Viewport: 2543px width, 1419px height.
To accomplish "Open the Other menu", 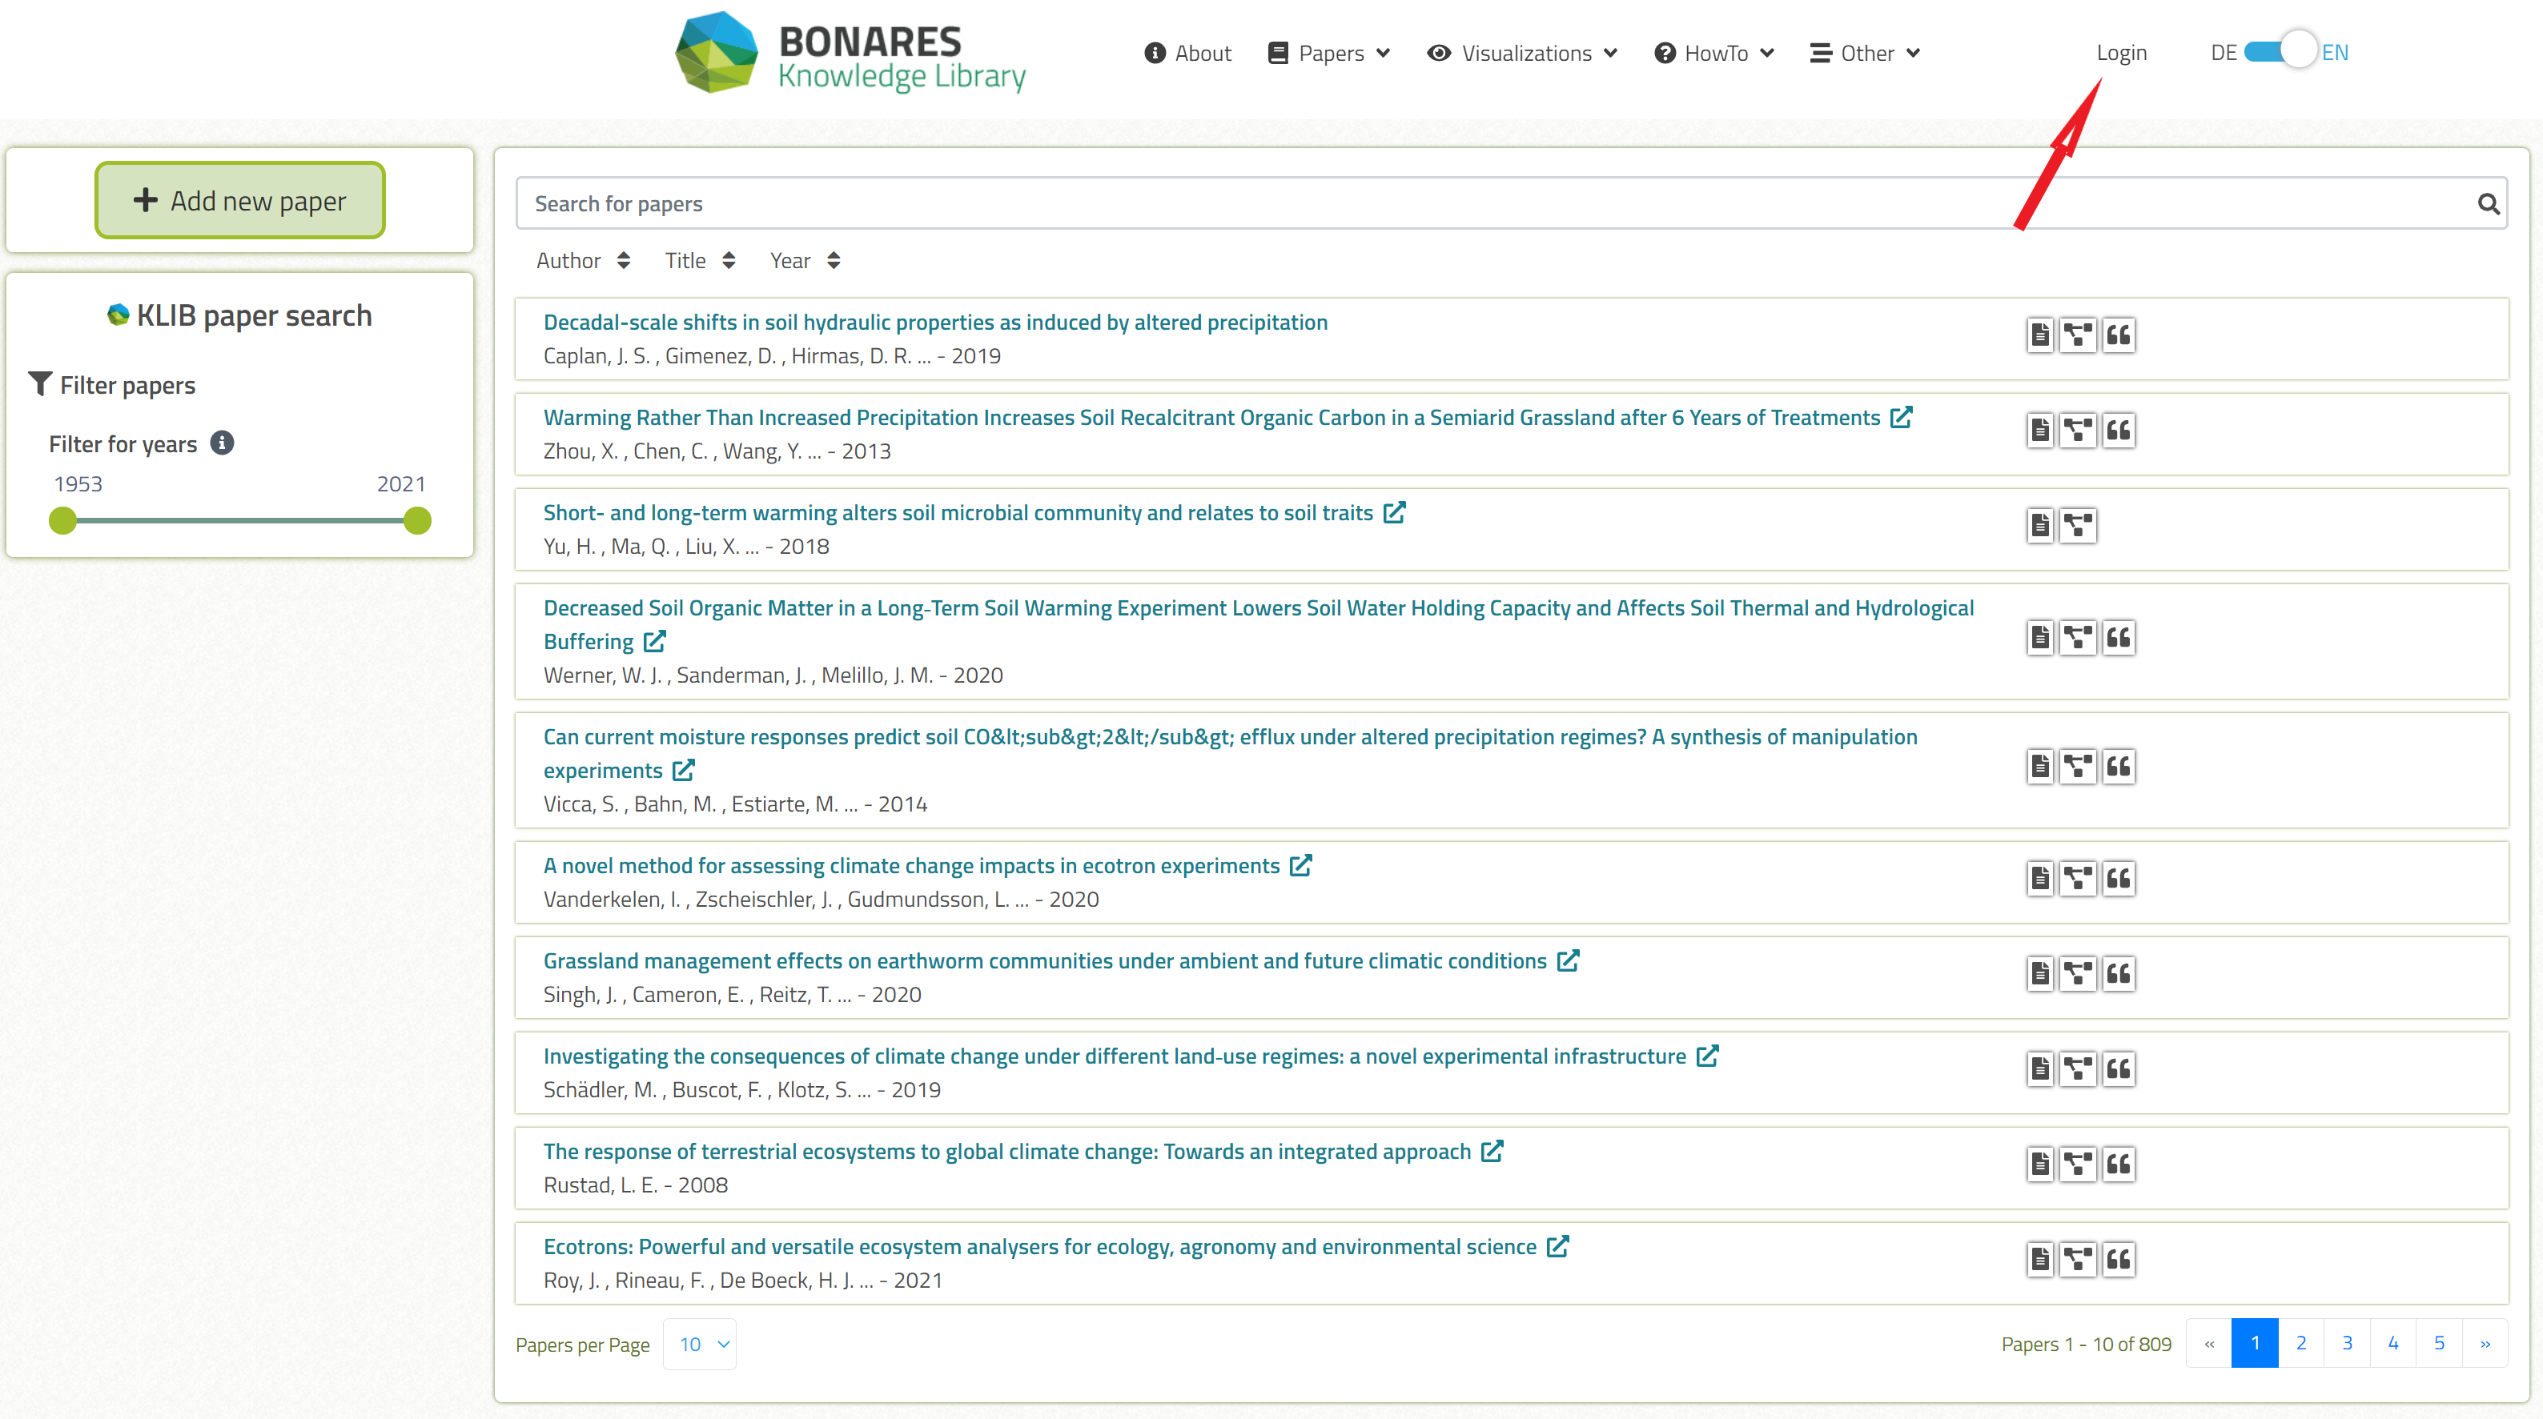I will pyautogui.click(x=1864, y=54).
